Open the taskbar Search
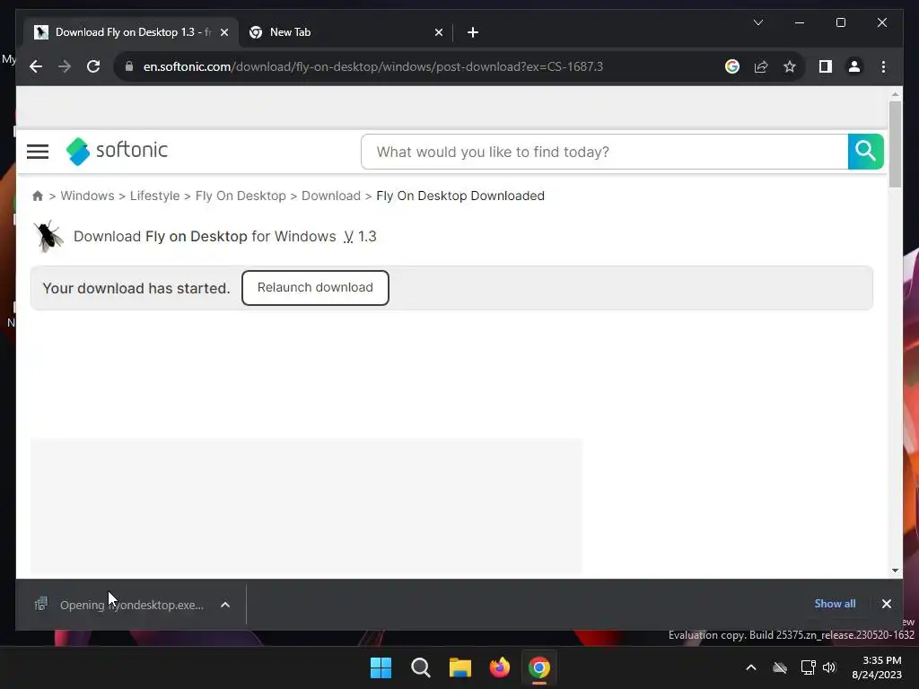This screenshot has width=919, height=689. click(420, 667)
